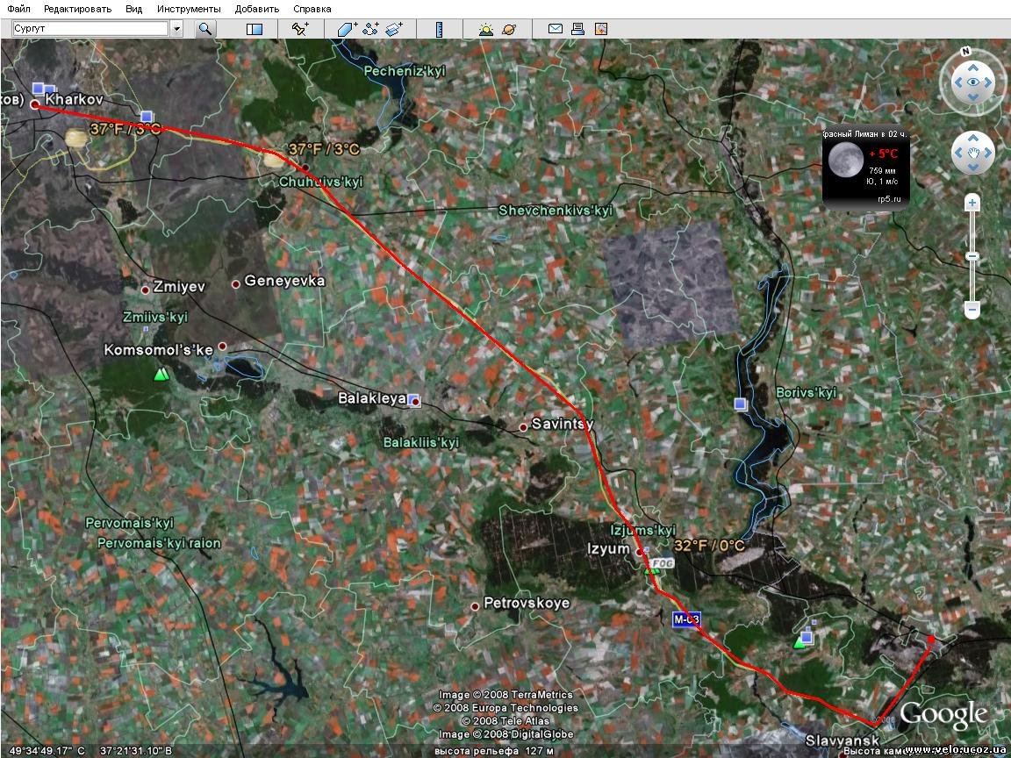Click move-up arrow on the hand joystick
The image size is (1011, 758).
click(973, 138)
